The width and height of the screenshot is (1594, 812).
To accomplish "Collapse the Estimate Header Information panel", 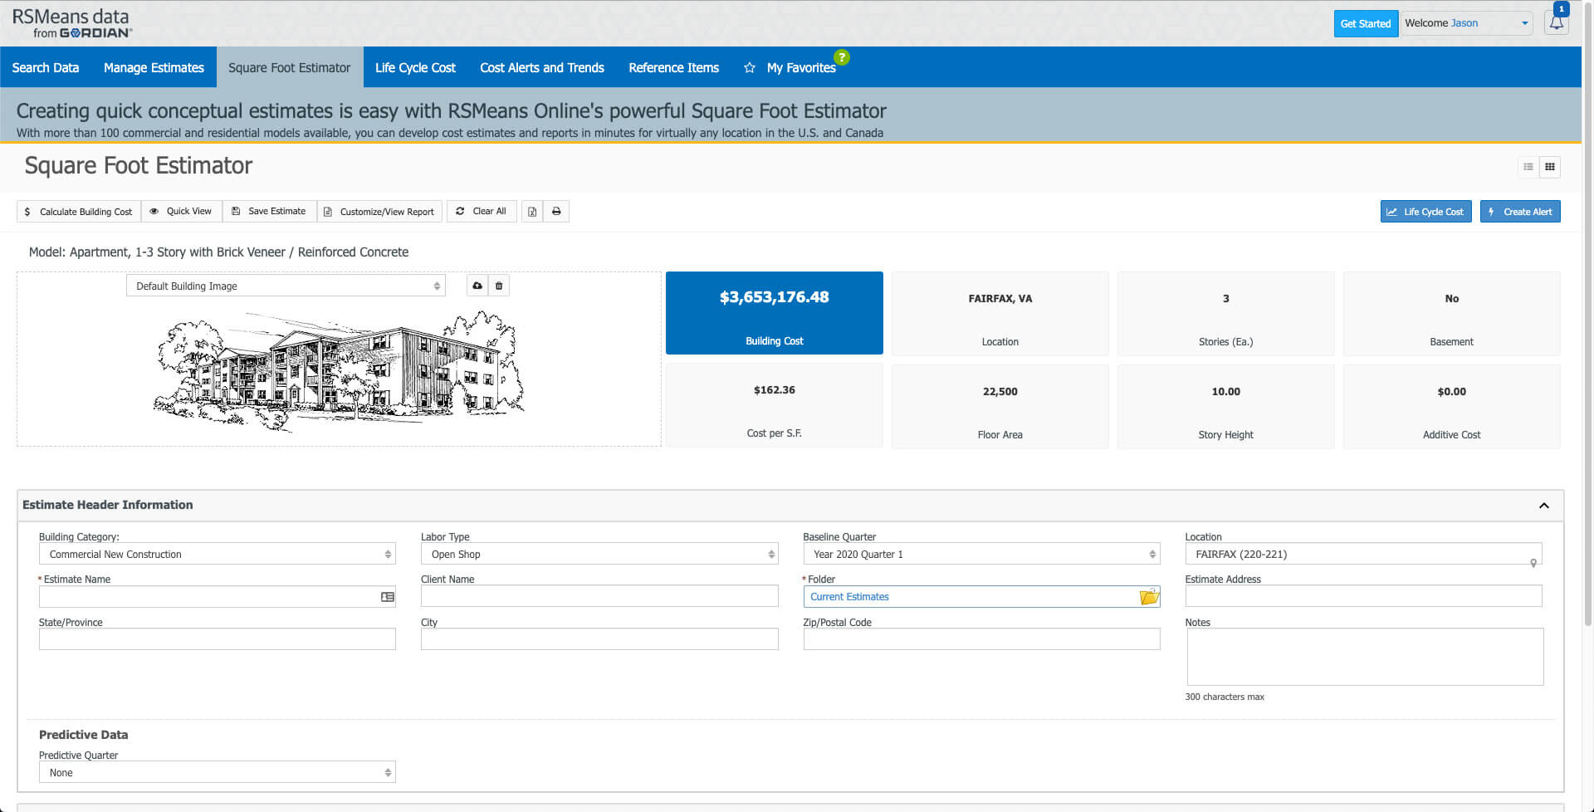I will (x=1544, y=506).
